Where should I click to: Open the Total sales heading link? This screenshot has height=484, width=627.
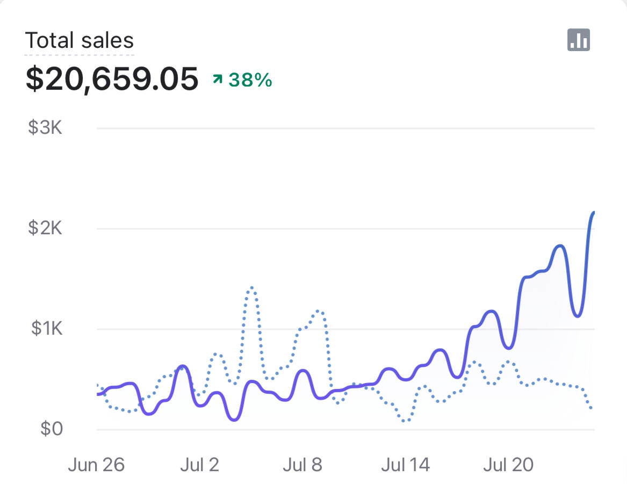pos(80,41)
